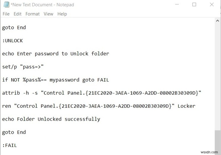This screenshot has width=221, height=155.
Task: Open the Edit menu
Action: coord(17,14)
